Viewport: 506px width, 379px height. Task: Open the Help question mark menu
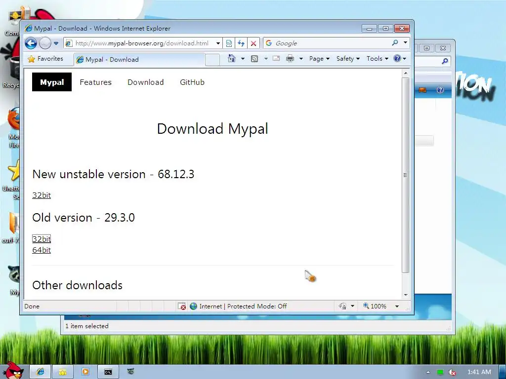click(x=400, y=58)
